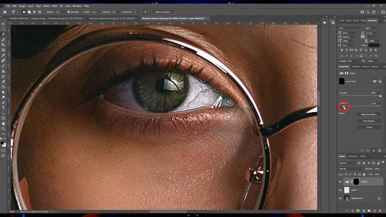This screenshot has width=386, height=217.
Task: Open the Window menu
Action: pyautogui.click(x=77, y=6)
